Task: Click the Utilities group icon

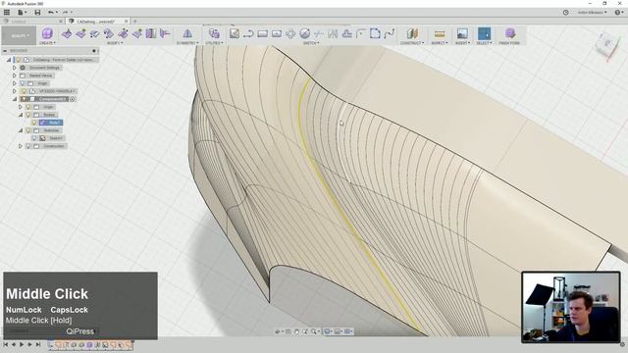Action: tap(214, 33)
